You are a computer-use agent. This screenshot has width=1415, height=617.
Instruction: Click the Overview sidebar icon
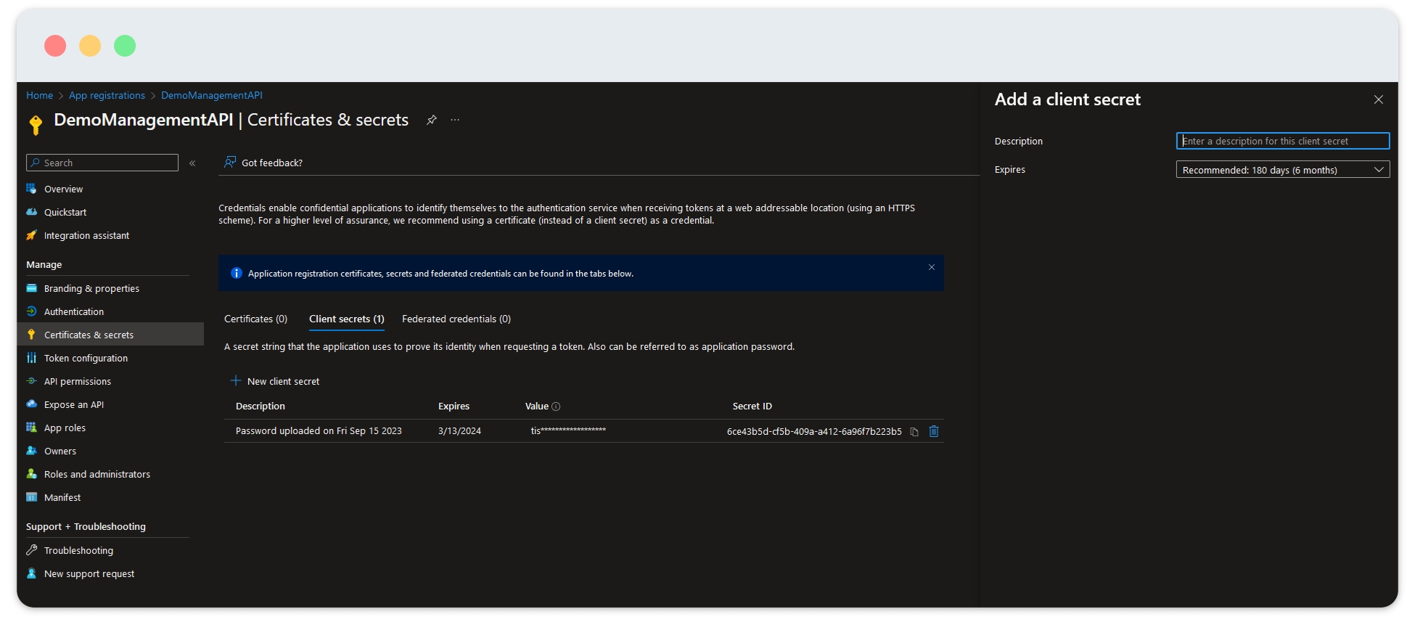pyautogui.click(x=31, y=189)
